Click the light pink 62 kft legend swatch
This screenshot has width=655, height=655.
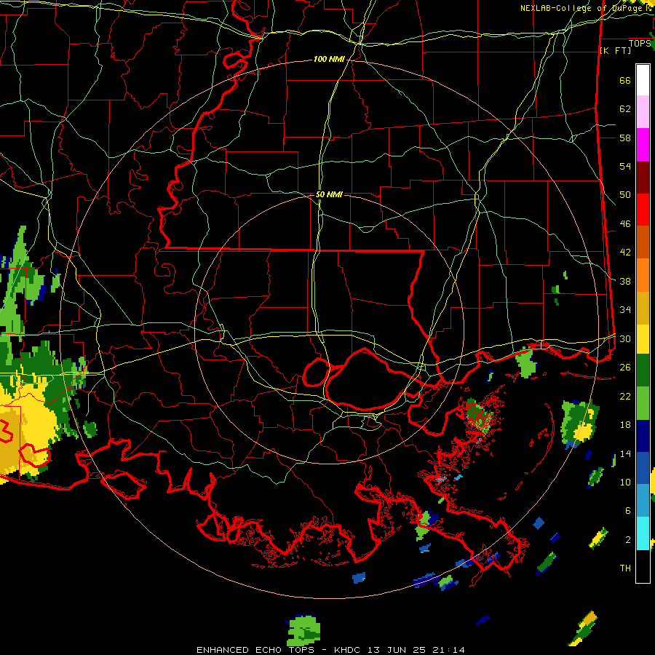tap(643, 112)
